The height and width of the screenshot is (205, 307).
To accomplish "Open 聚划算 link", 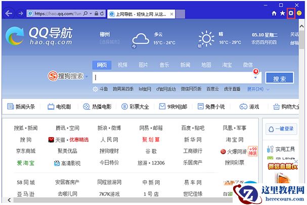I will click(151, 140).
